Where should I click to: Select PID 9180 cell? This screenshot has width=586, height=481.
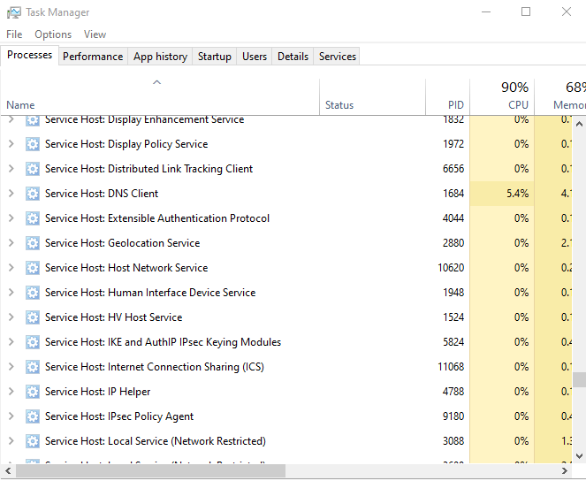(453, 416)
